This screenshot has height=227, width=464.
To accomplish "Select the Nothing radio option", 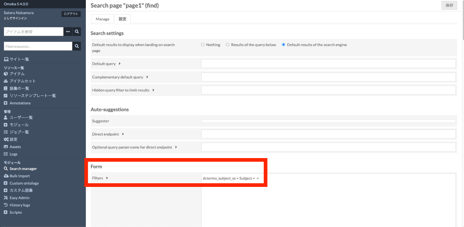I will point(203,45).
